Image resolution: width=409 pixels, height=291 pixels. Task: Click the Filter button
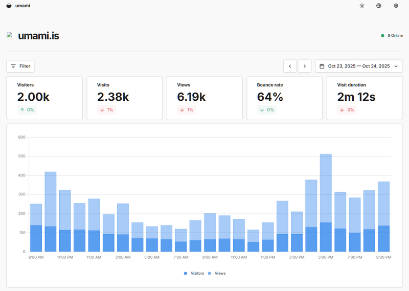20,66
